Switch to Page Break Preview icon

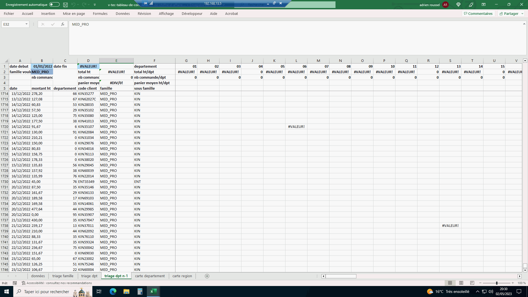pyautogui.click(x=472, y=283)
